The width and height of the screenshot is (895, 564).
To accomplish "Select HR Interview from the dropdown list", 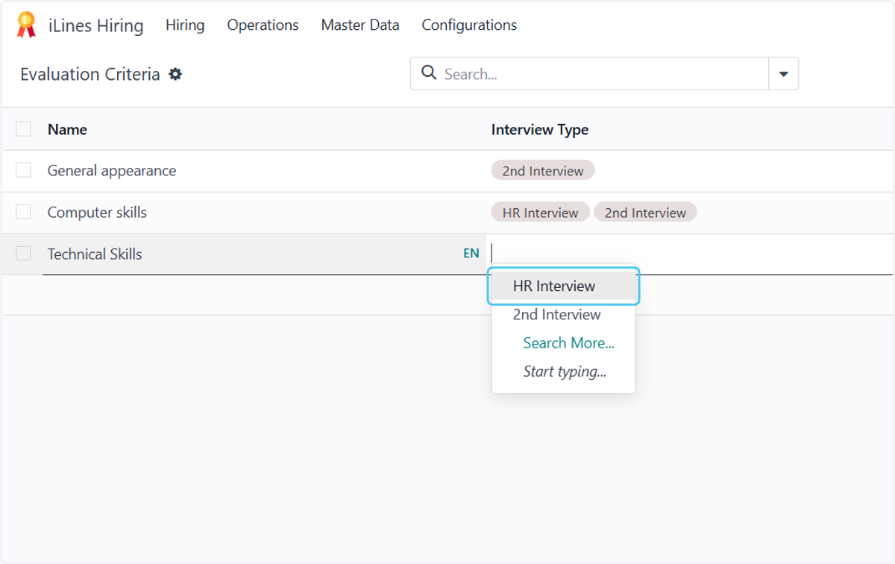I will click(563, 286).
